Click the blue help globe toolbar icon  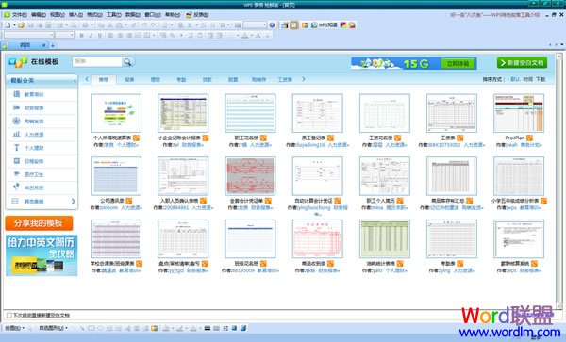[x=273, y=25]
